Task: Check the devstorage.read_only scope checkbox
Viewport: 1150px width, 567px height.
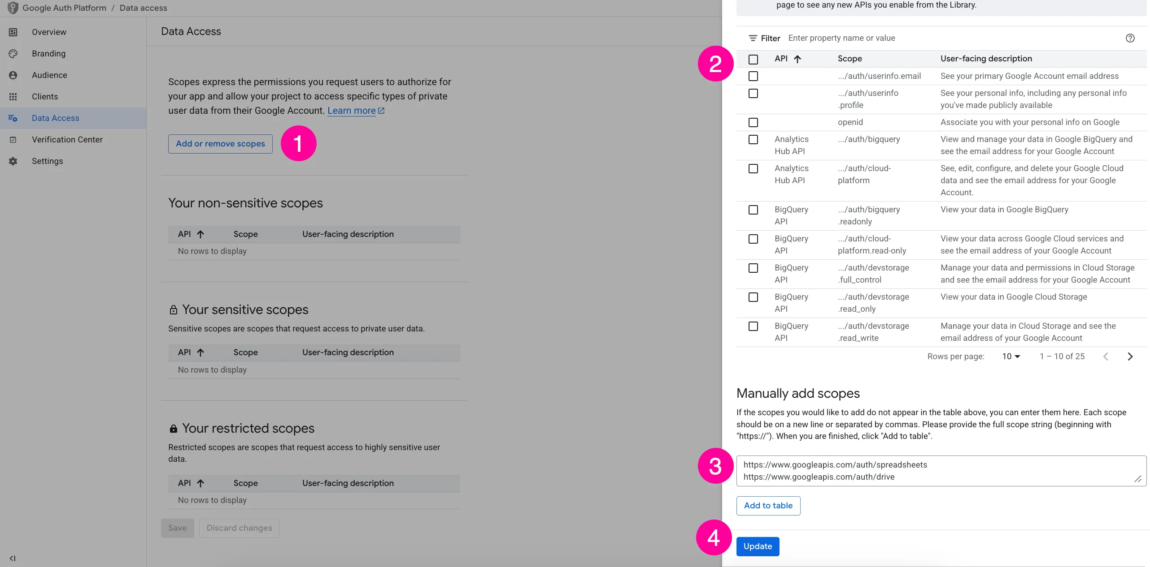Action: 754,297
